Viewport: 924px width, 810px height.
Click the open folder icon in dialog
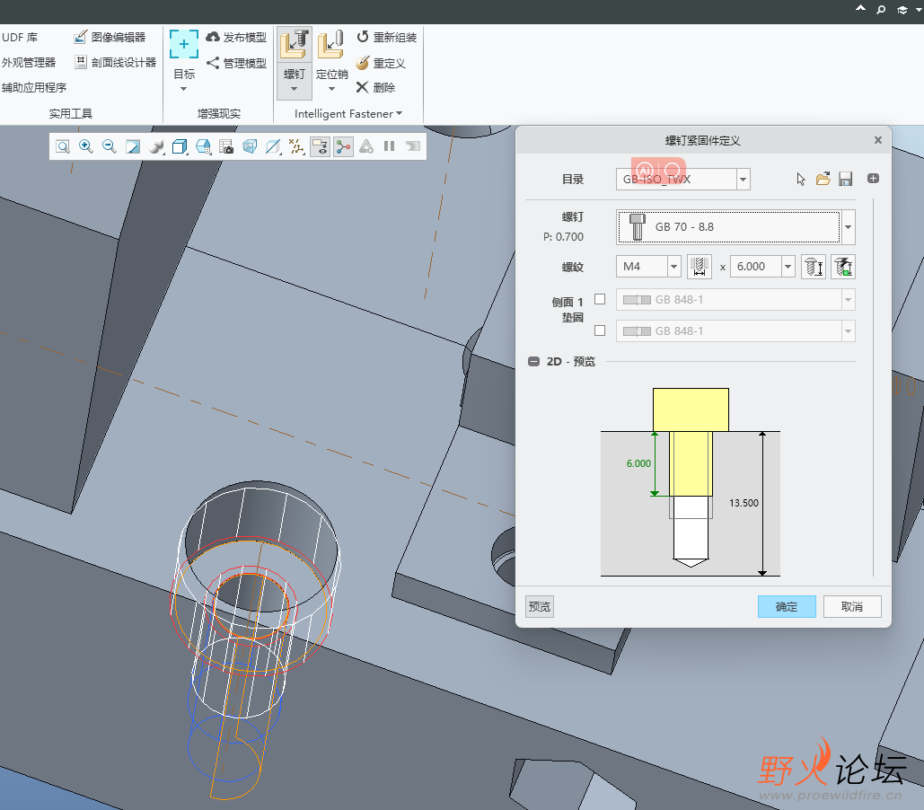tap(823, 179)
